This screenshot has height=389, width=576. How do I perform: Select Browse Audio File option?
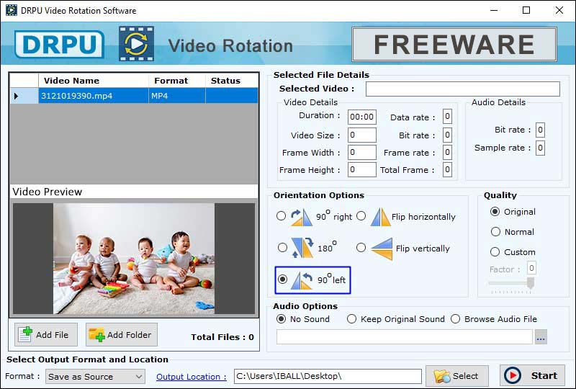coord(456,319)
